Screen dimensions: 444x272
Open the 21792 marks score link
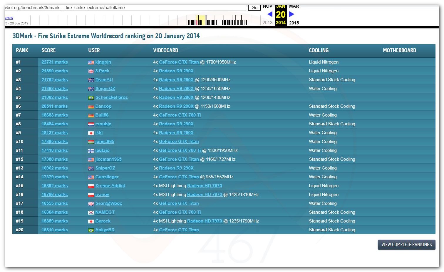[55, 80]
